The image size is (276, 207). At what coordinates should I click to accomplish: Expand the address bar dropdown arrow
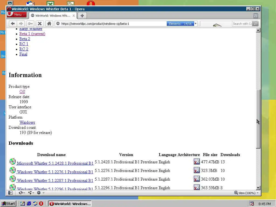tap(196, 24)
